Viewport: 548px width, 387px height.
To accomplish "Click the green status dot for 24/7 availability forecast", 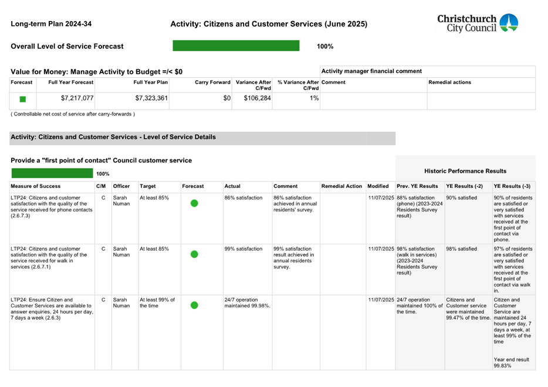I will pyautogui.click(x=194, y=305).
